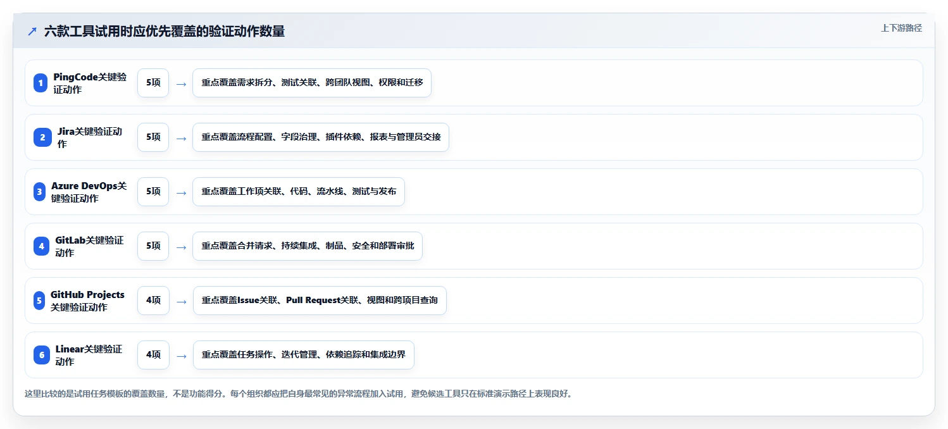Select the Linear关键验证动作 label
This screenshot has height=429, width=948.
pyautogui.click(x=89, y=355)
